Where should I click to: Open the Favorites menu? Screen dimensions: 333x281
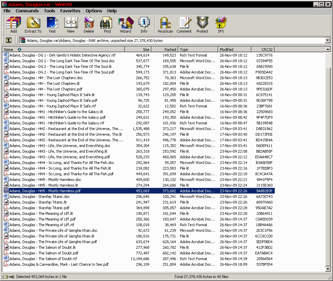70,11
